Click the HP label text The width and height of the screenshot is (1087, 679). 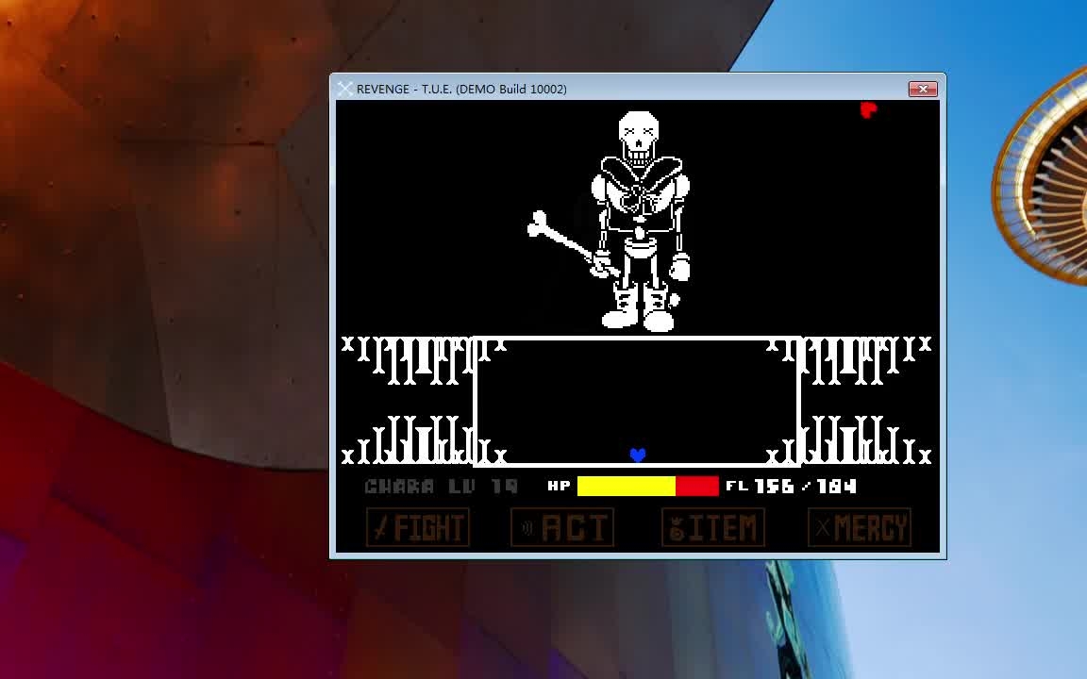click(x=559, y=486)
